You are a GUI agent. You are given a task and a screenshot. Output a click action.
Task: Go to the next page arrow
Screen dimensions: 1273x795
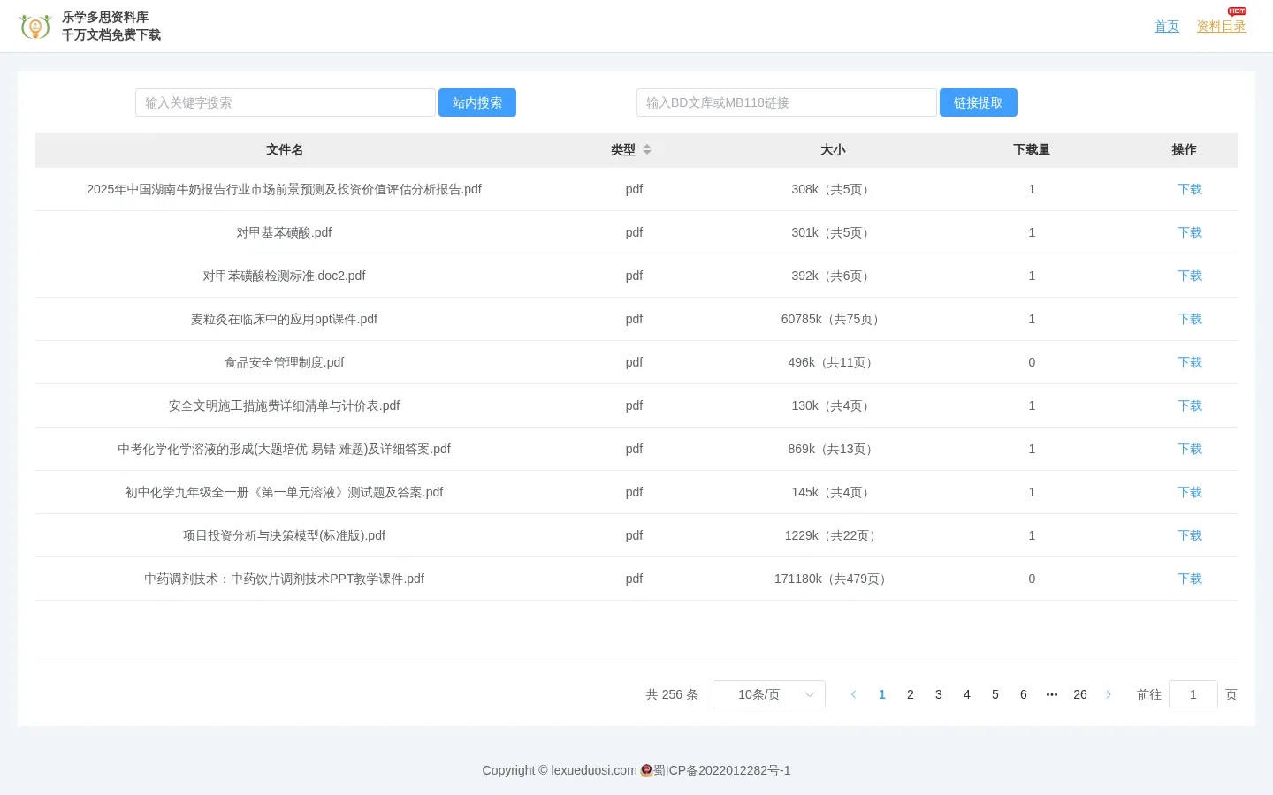point(1109,694)
